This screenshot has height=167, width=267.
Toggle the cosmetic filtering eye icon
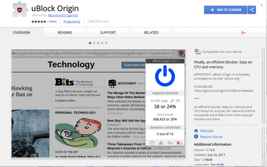(x=170, y=143)
